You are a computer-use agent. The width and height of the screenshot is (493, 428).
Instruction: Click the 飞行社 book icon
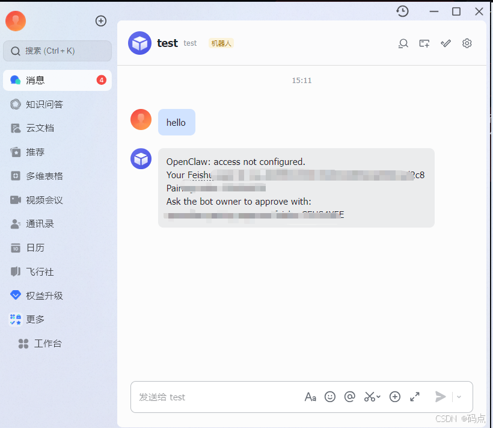point(16,271)
